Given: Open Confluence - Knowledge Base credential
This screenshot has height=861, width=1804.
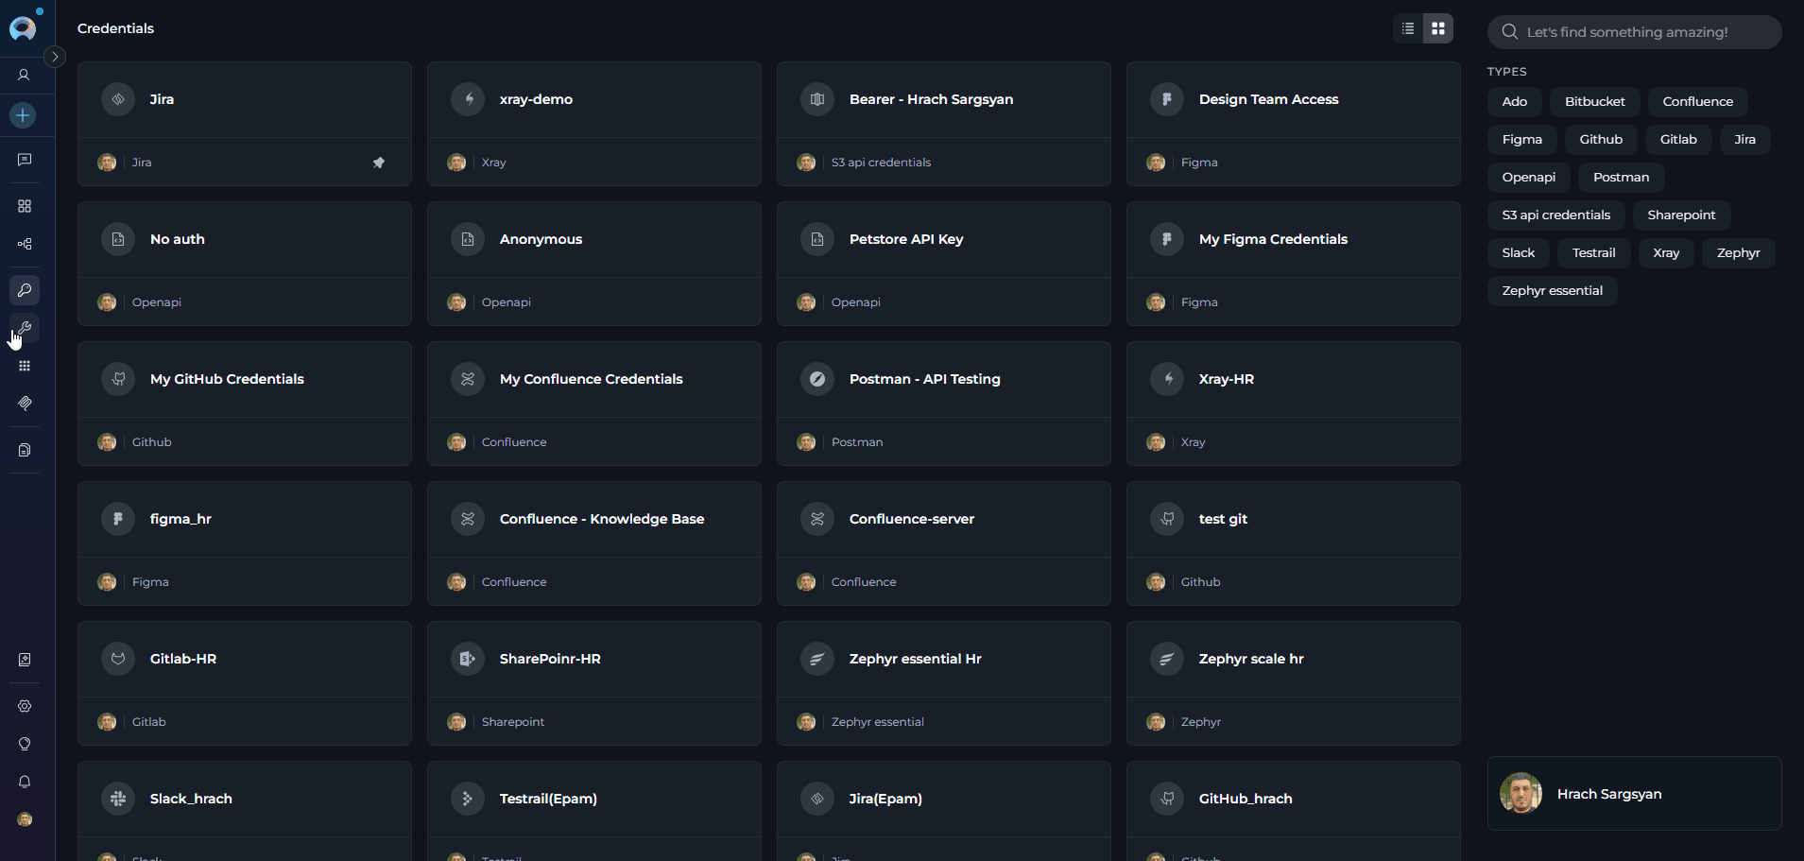Looking at the screenshot, I should (x=594, y=543).
